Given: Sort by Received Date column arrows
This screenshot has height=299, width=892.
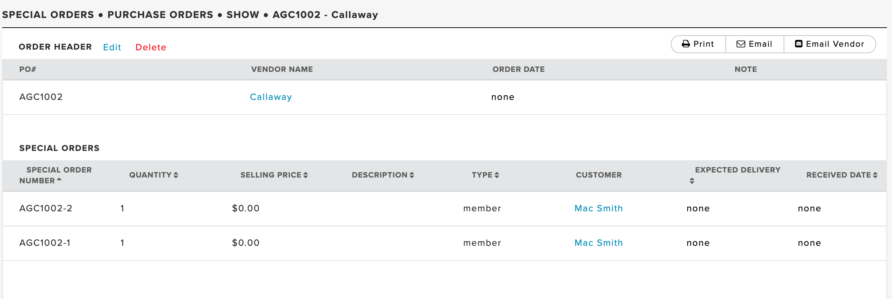Looking at the screenshot, I should [x=875, y=175].
